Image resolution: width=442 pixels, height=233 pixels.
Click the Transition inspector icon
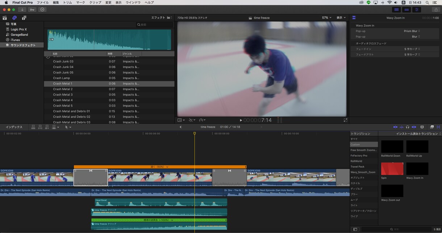[x=354, y=17]
